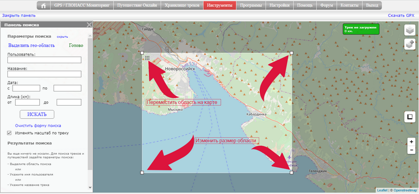Screen dimensions: 419x194
Task: Open the 'Хранилище треков' menu item
Action: coord(182,5)
